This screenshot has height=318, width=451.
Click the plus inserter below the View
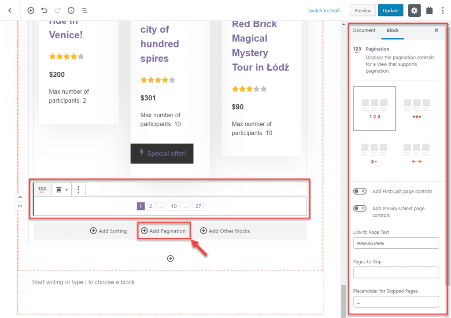click(x=170, y=259)
